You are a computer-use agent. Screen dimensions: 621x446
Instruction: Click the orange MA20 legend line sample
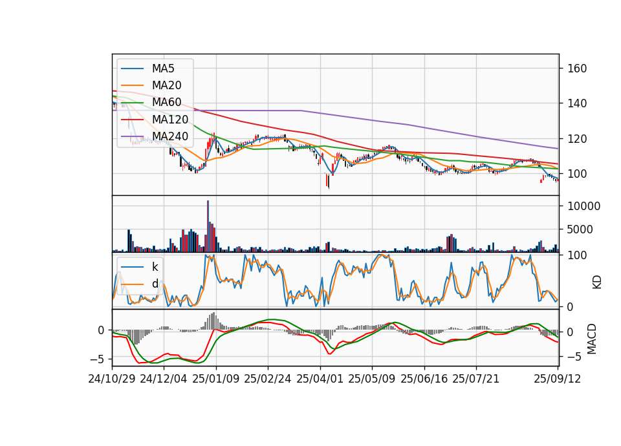132,85
